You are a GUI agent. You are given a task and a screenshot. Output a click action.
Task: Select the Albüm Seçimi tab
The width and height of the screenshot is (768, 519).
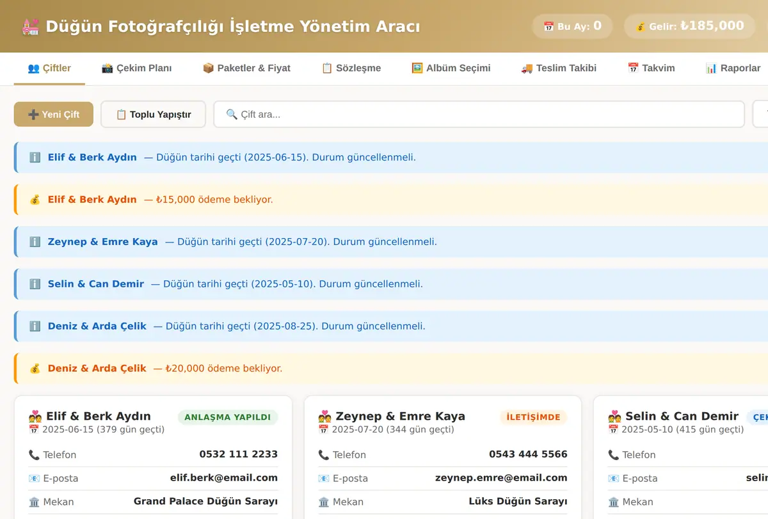pos(451,68)
